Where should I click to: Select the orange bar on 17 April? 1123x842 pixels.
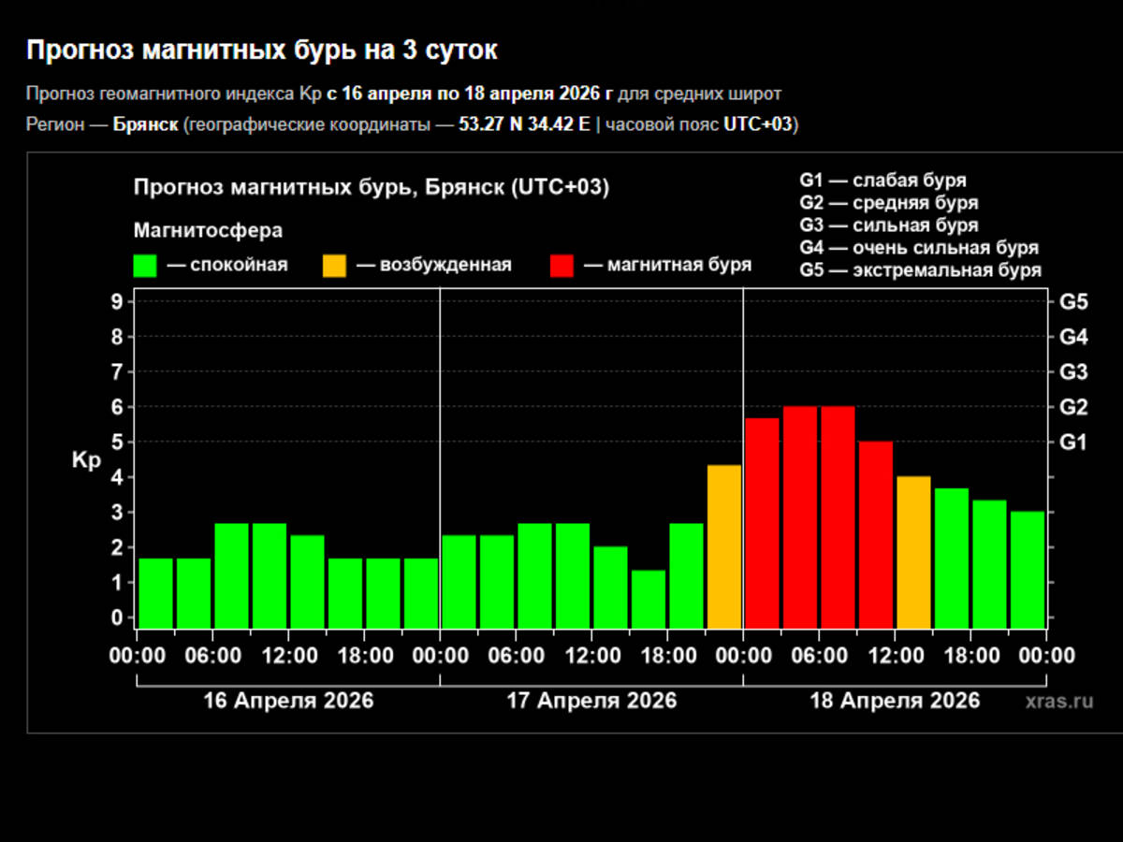[723, 546]
